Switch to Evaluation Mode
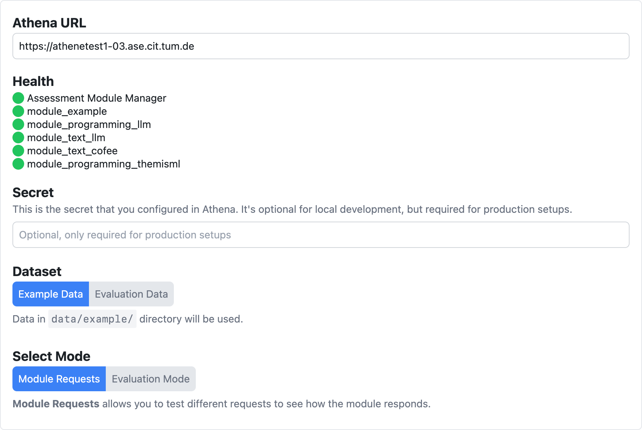Screen dimensions: 642x430 point(150,379)
